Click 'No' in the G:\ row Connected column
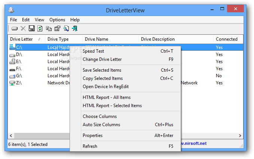Image resolution: width=254 pixels, height=159 pixels. 219,76
